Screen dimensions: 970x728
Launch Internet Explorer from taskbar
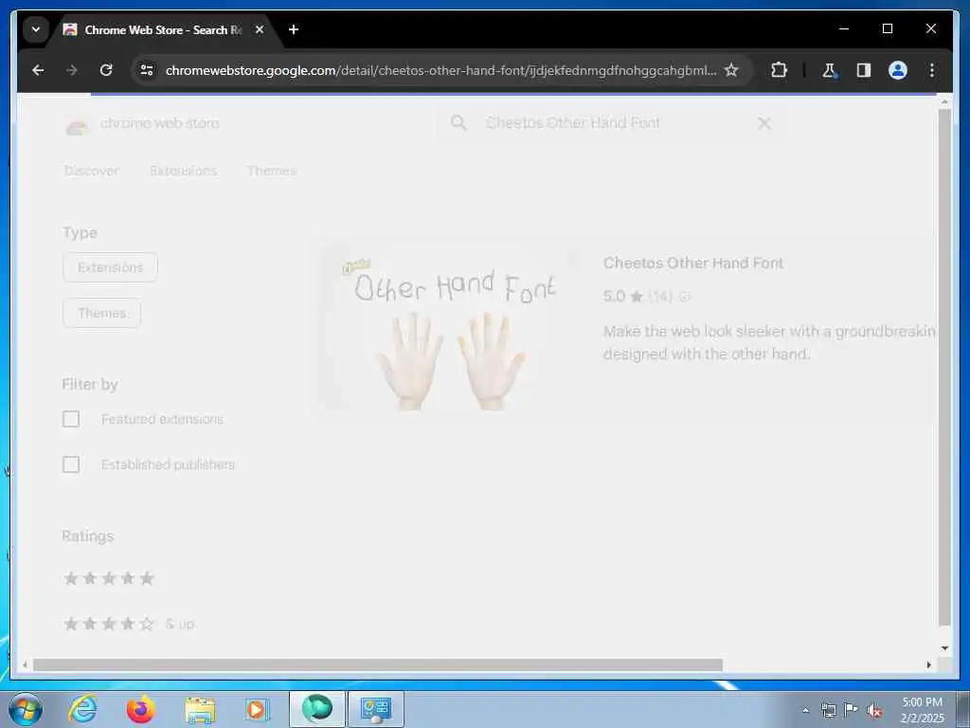(x=82, y=709)
